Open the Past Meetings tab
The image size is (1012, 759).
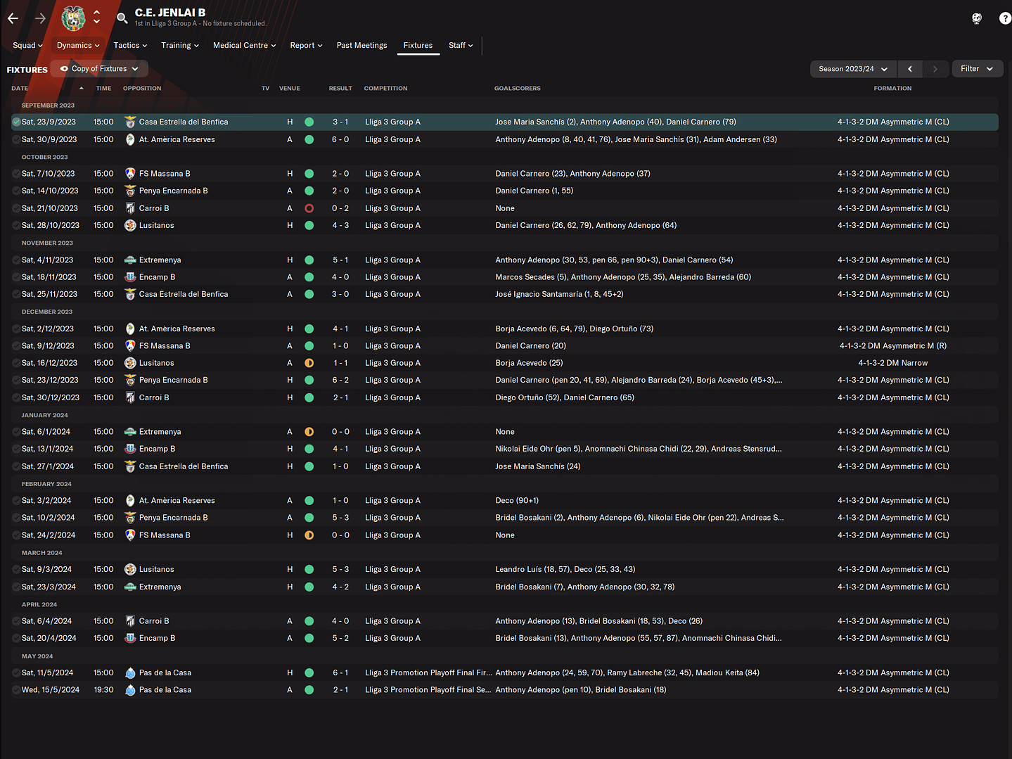tap(361, 46)
